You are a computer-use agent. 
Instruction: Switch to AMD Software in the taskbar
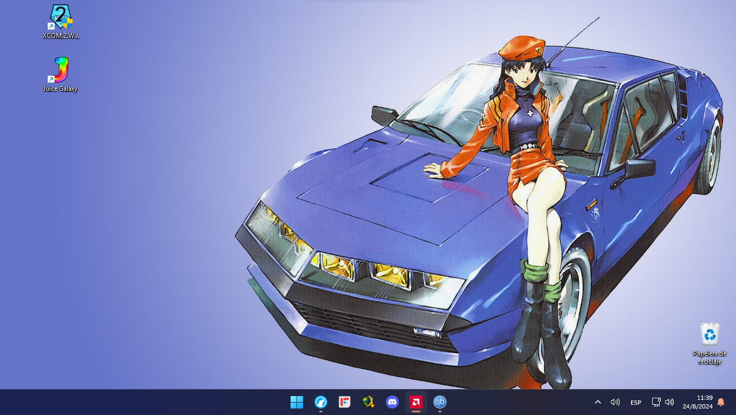416,402
